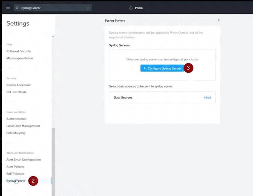Open the hamburger main menu
The width and height of the screenshot is (253, 196).
tap(8, 8)
